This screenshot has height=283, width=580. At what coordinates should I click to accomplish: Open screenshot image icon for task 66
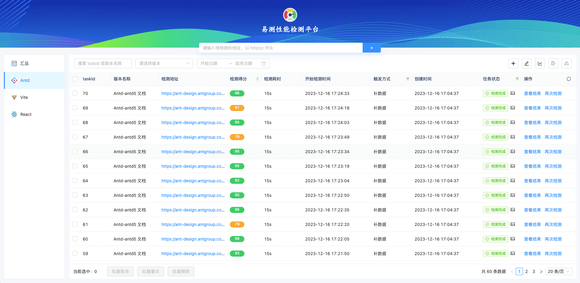513,151
